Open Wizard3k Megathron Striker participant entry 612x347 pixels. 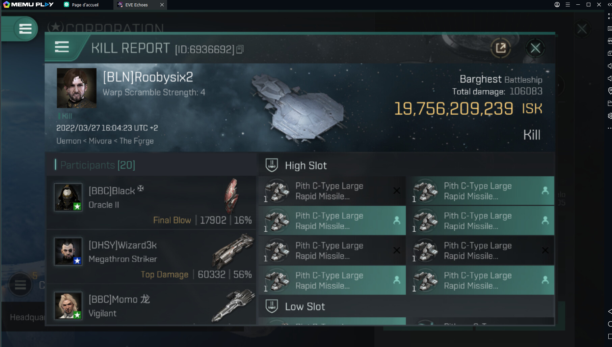click(x=151, y=257)
